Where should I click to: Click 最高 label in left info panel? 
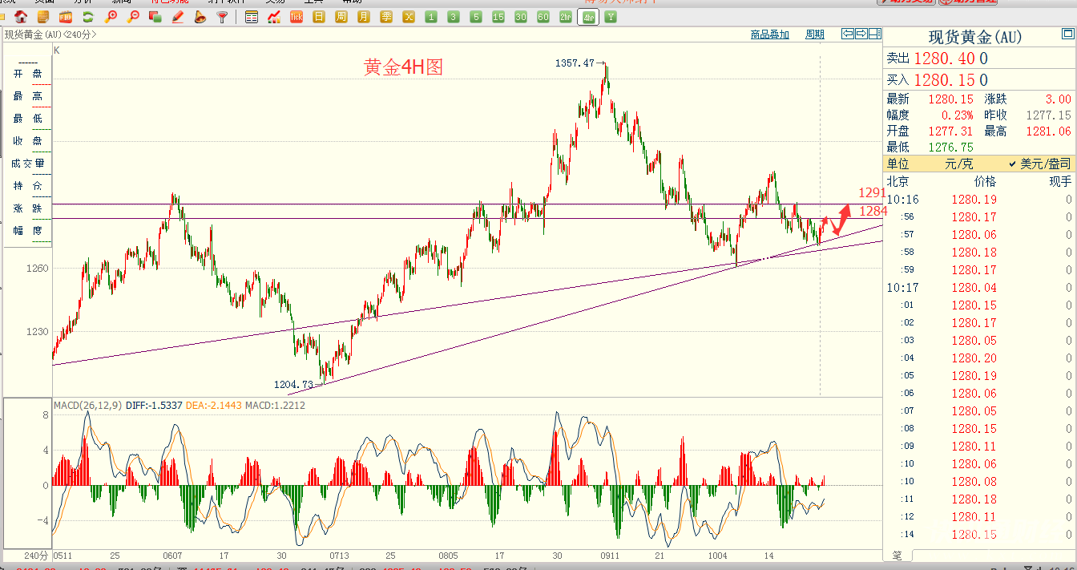(28, 96)
